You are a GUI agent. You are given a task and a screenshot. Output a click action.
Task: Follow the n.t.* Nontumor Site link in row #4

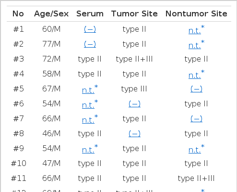[196, 74]
